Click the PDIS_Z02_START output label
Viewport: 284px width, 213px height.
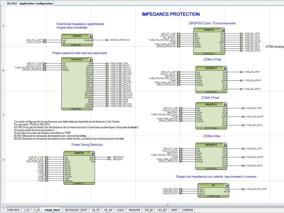coord(253,80)
